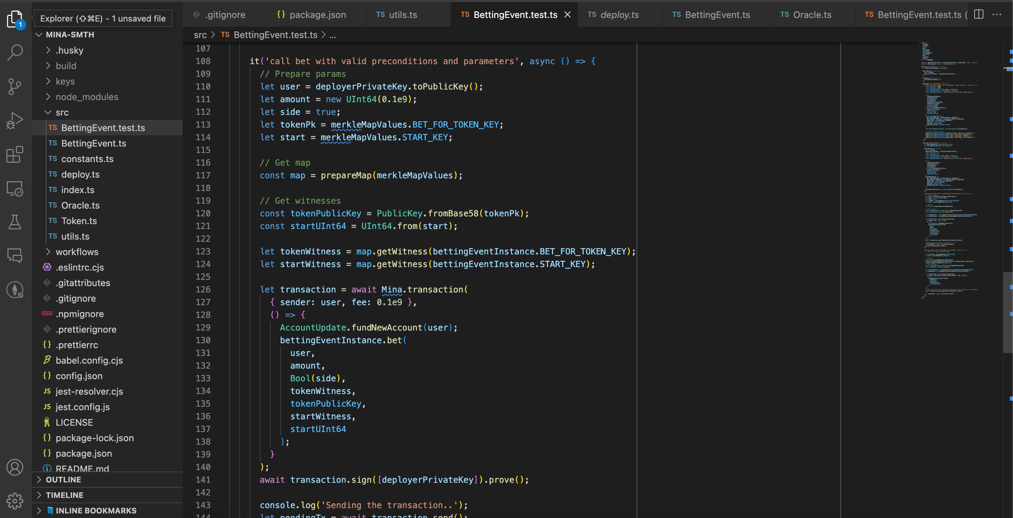Open constants.ts file
1013x518 pixels.
pos(107,159)
